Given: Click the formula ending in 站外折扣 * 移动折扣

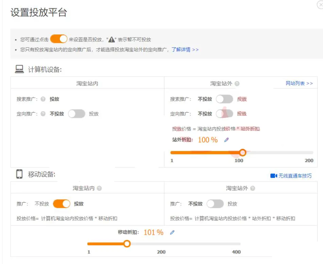Looking at the screenshot, I should [233, 218].
